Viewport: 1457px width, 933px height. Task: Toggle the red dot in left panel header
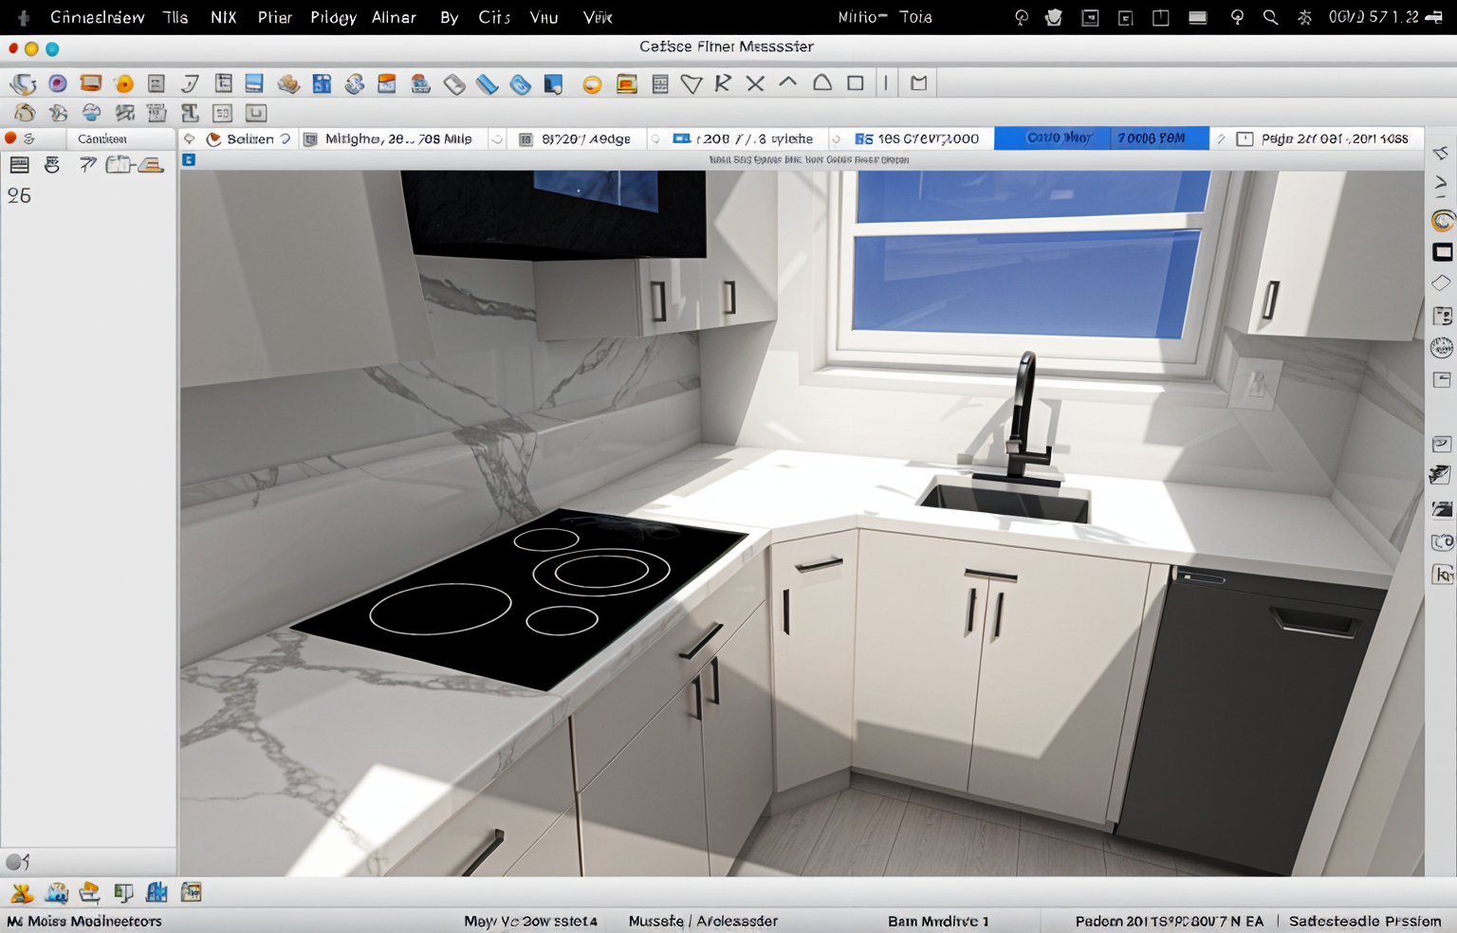11,138
